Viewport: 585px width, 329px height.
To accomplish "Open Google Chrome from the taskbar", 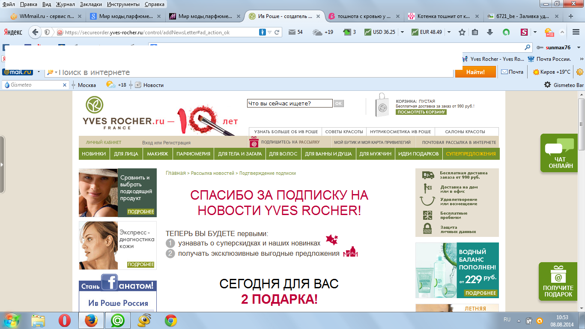I will coord(171,320).
